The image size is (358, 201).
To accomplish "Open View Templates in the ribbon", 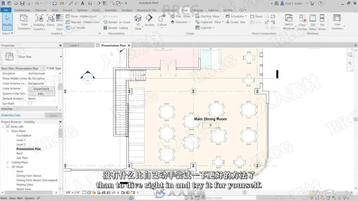I will coord(24,22).
